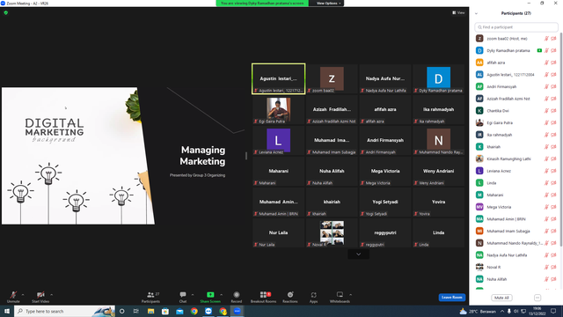Open Microsoft Store from the taskbar
The image size is (563, 317).
click(x=165, y=311)
